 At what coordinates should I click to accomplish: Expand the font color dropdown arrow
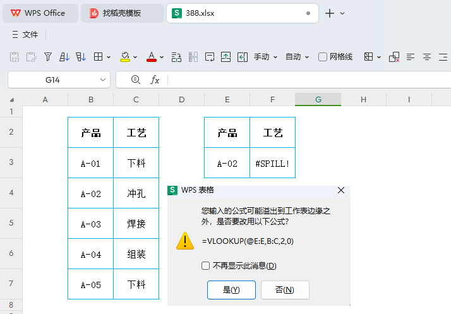162,57
